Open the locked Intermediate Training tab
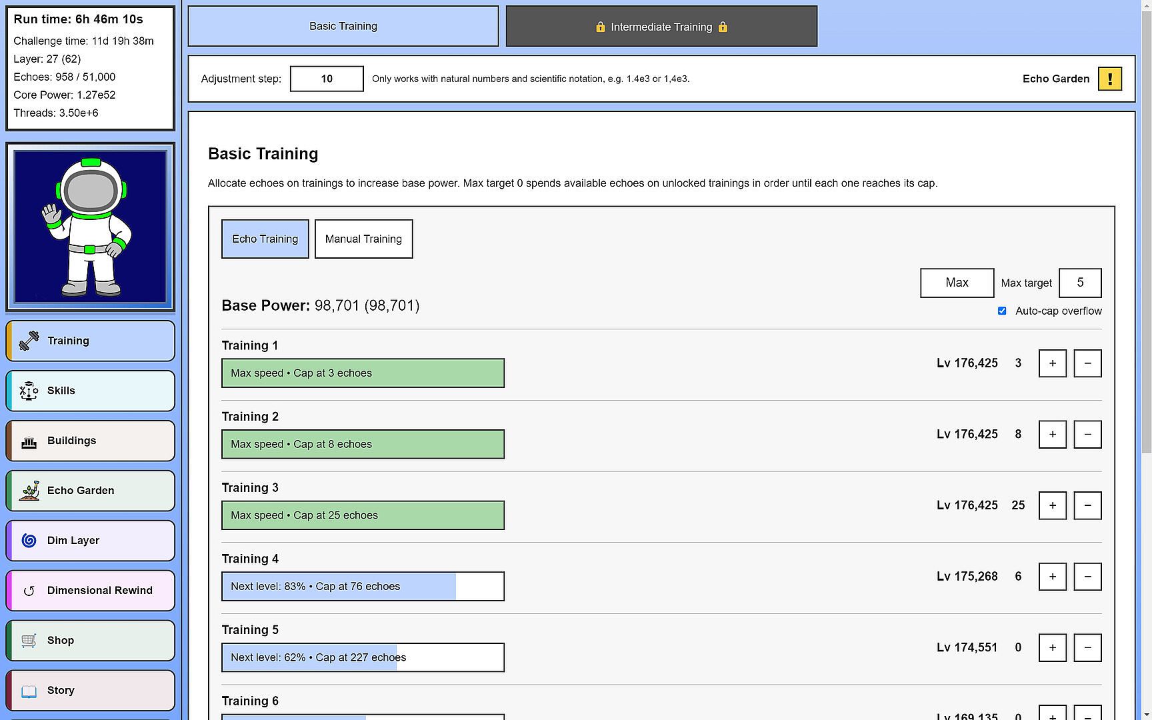The width and height of the screenshot is (1152, 720). click(x=661, y=27)
